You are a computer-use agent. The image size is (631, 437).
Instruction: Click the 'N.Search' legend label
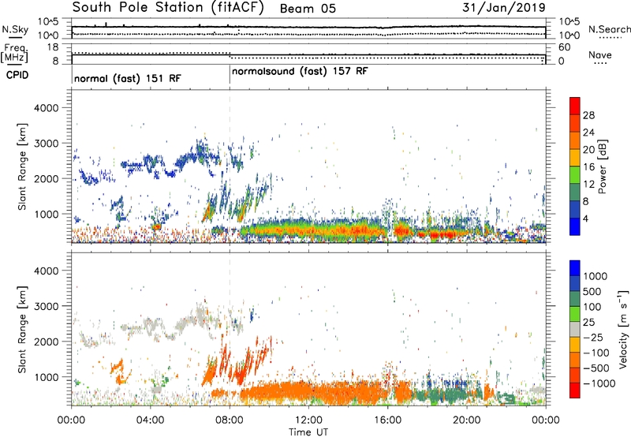[610, 29]
